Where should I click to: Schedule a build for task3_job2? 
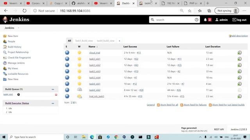tap(239, 65)
